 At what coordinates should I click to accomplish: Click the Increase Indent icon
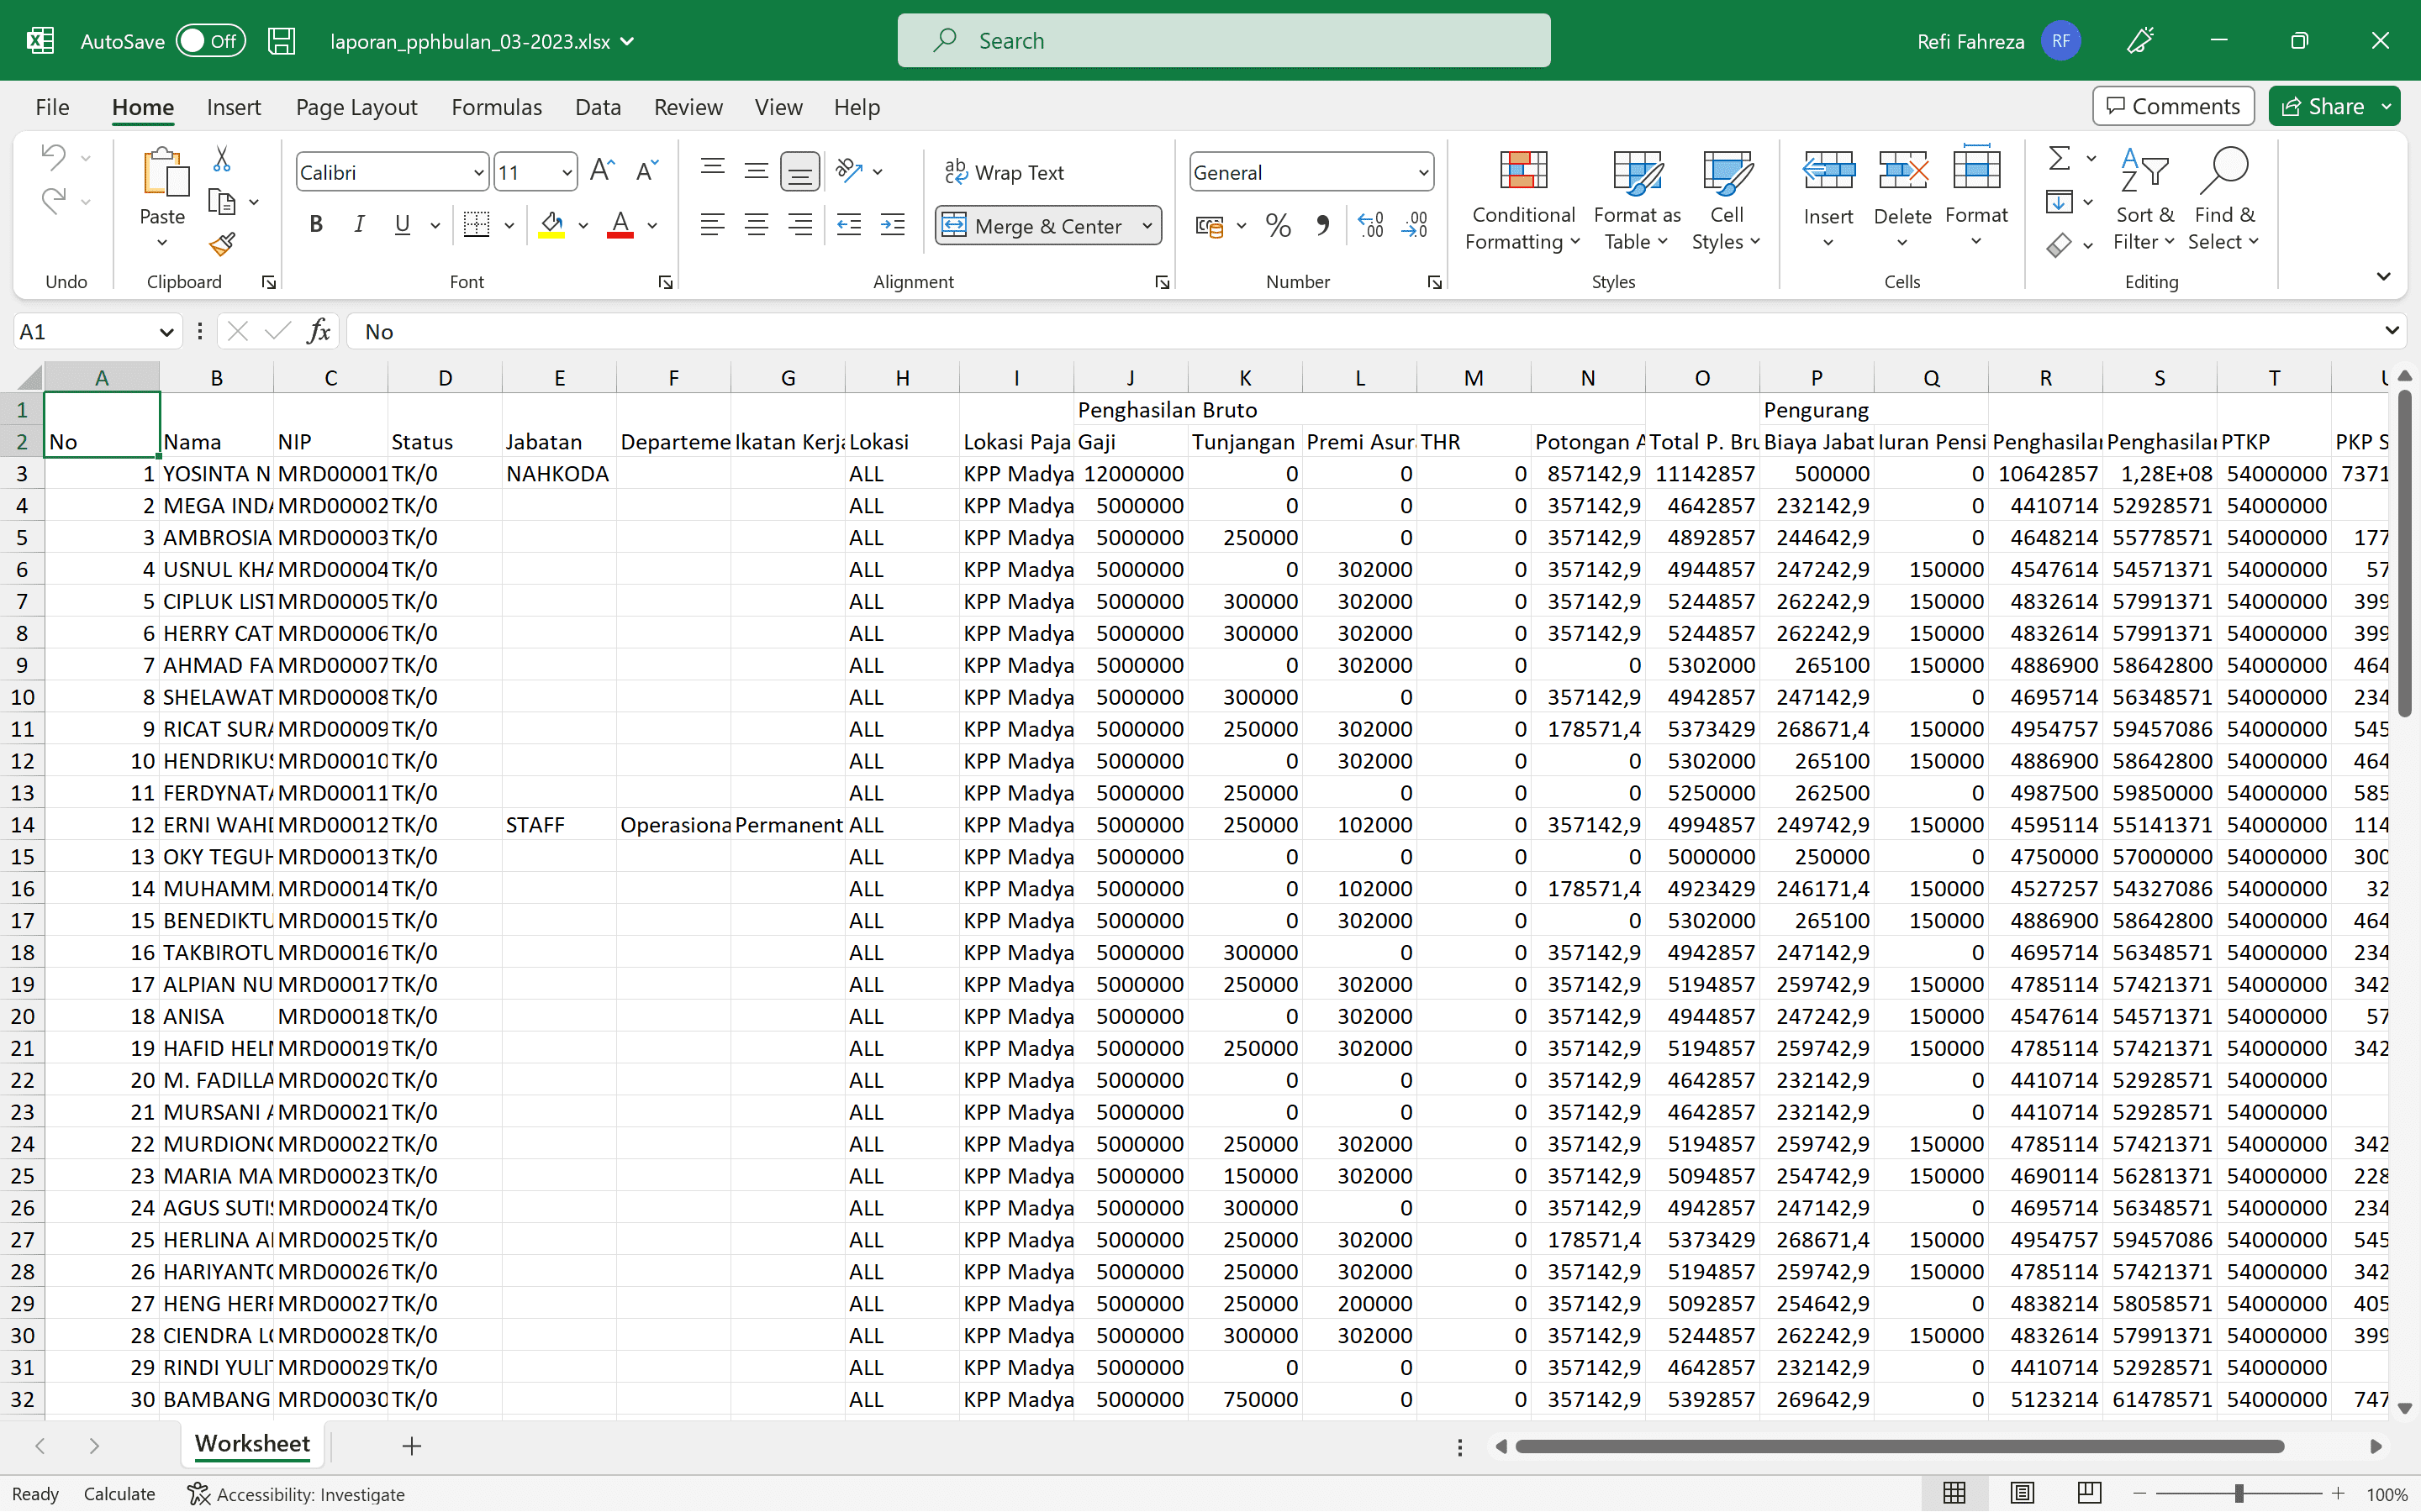(x=893, y=225)
